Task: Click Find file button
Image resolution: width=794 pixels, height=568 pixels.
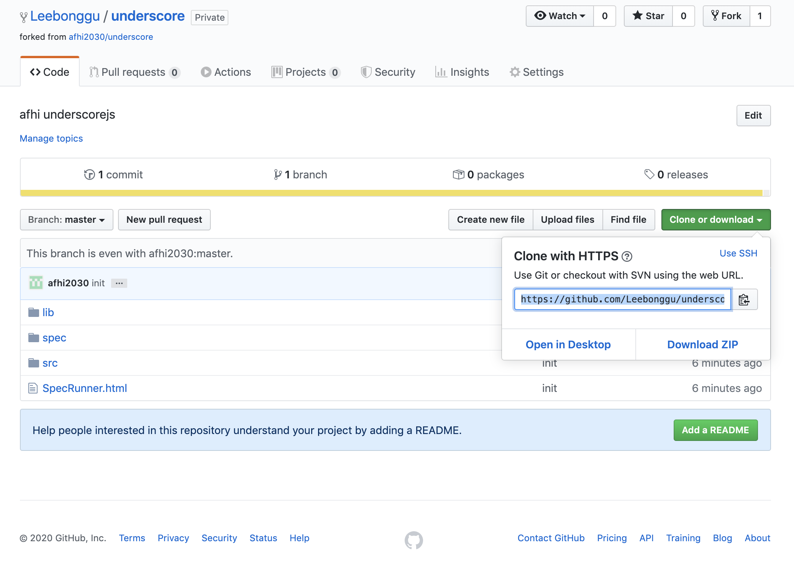Action: (628, 220)
